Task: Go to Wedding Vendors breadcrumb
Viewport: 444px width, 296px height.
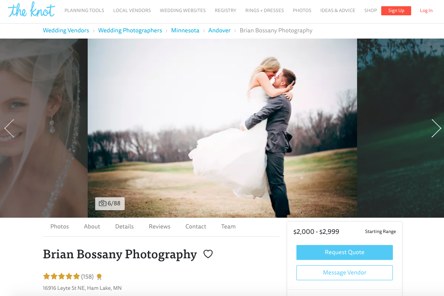Action: pos(66,31)
